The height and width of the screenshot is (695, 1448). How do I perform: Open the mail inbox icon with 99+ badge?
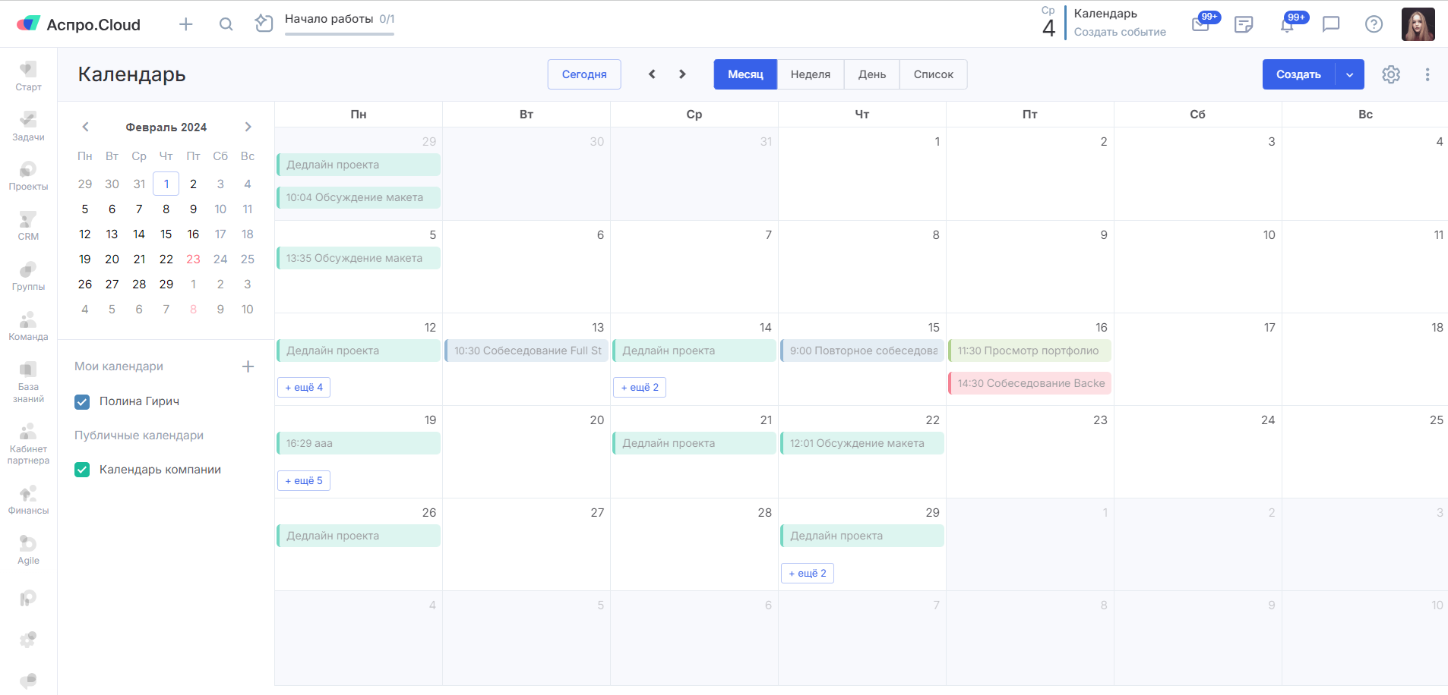[1201, 24]
